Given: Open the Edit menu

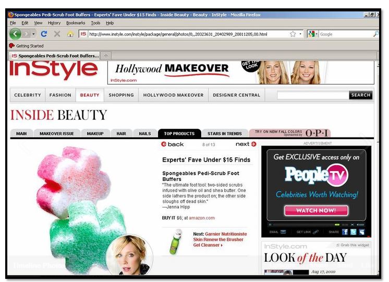Looking at the screenshot, I should [25, 23].
